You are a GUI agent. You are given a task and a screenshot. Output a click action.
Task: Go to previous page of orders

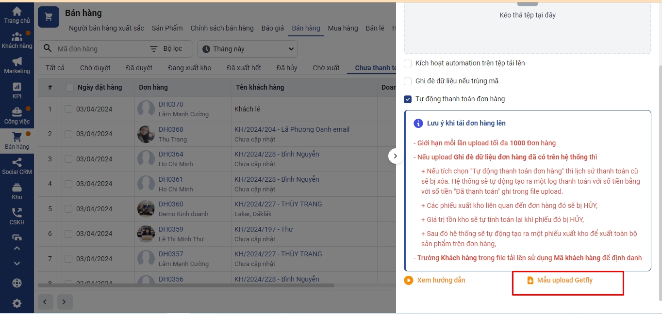(45, 302)
